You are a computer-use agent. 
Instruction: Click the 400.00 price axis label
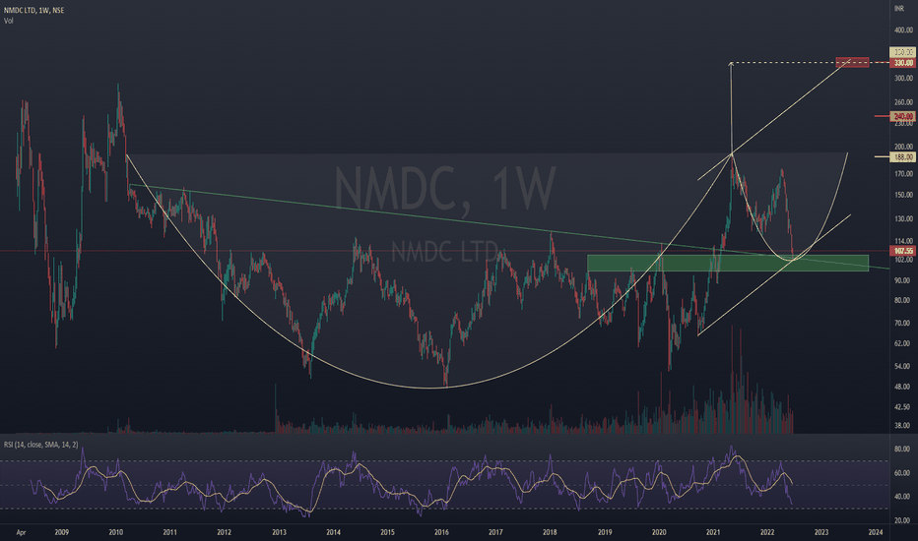click(x=903, y=30)
